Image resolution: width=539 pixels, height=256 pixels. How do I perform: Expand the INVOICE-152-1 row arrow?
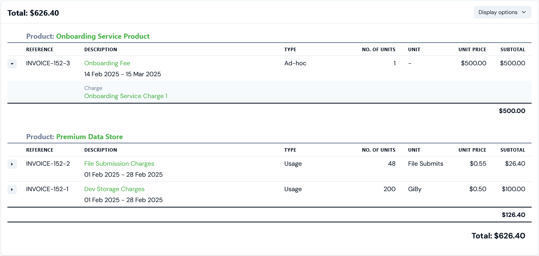coord(12,190)
